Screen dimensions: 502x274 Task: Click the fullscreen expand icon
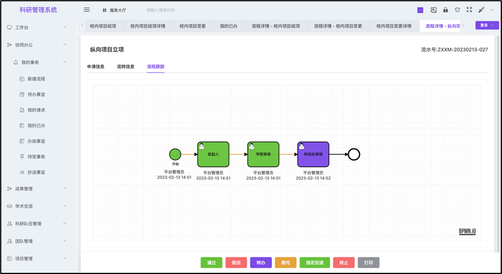[x=469, y=10]
